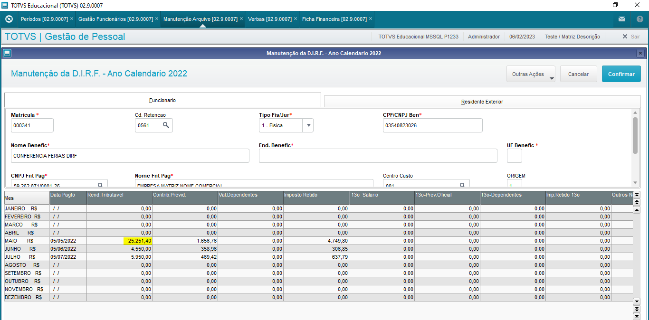The height and width of the screenshot is (320, 649).
Task: Switch to the Períodos tab
Action: click(x=44, y=19)
